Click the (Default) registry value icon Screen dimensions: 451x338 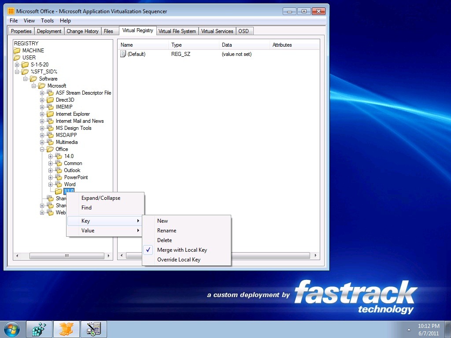click(x=123, y=54)
